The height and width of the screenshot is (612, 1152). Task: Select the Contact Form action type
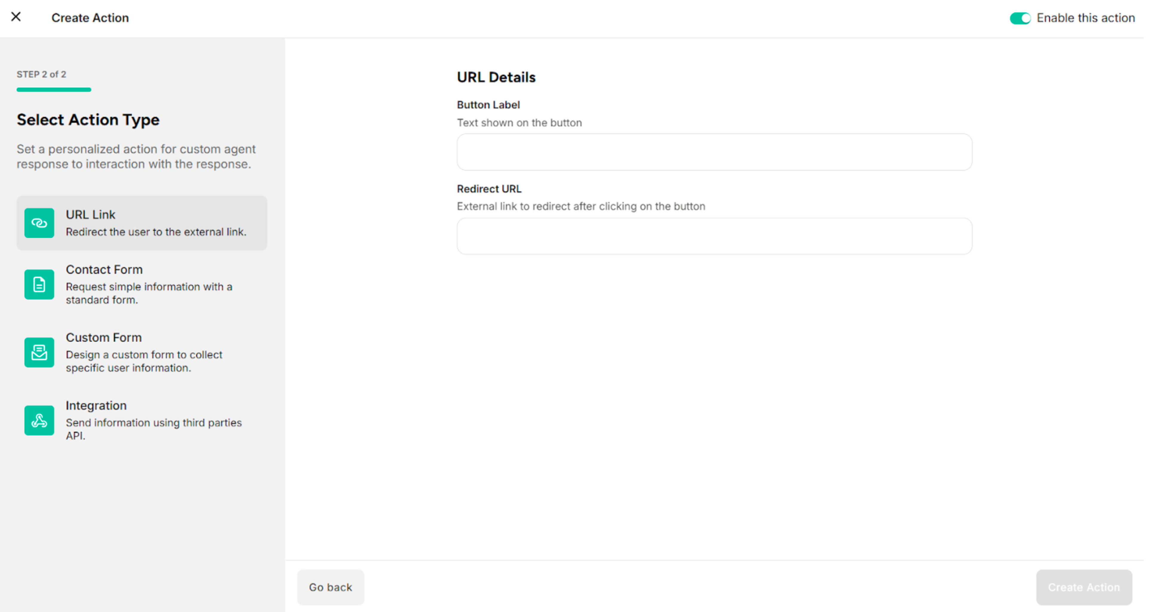[141, 284]
